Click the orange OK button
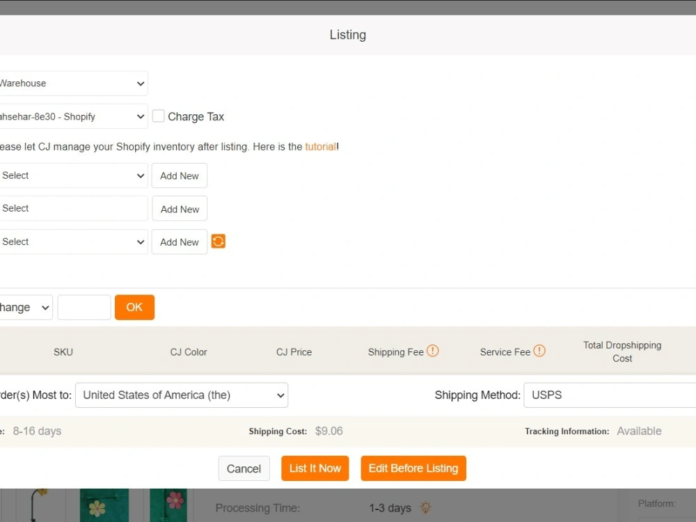 tap(134, 307)
